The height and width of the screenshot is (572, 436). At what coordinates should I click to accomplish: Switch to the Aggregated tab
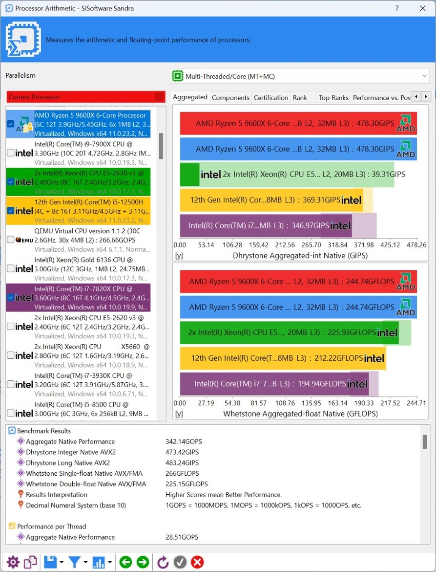[x=190, y=97]
